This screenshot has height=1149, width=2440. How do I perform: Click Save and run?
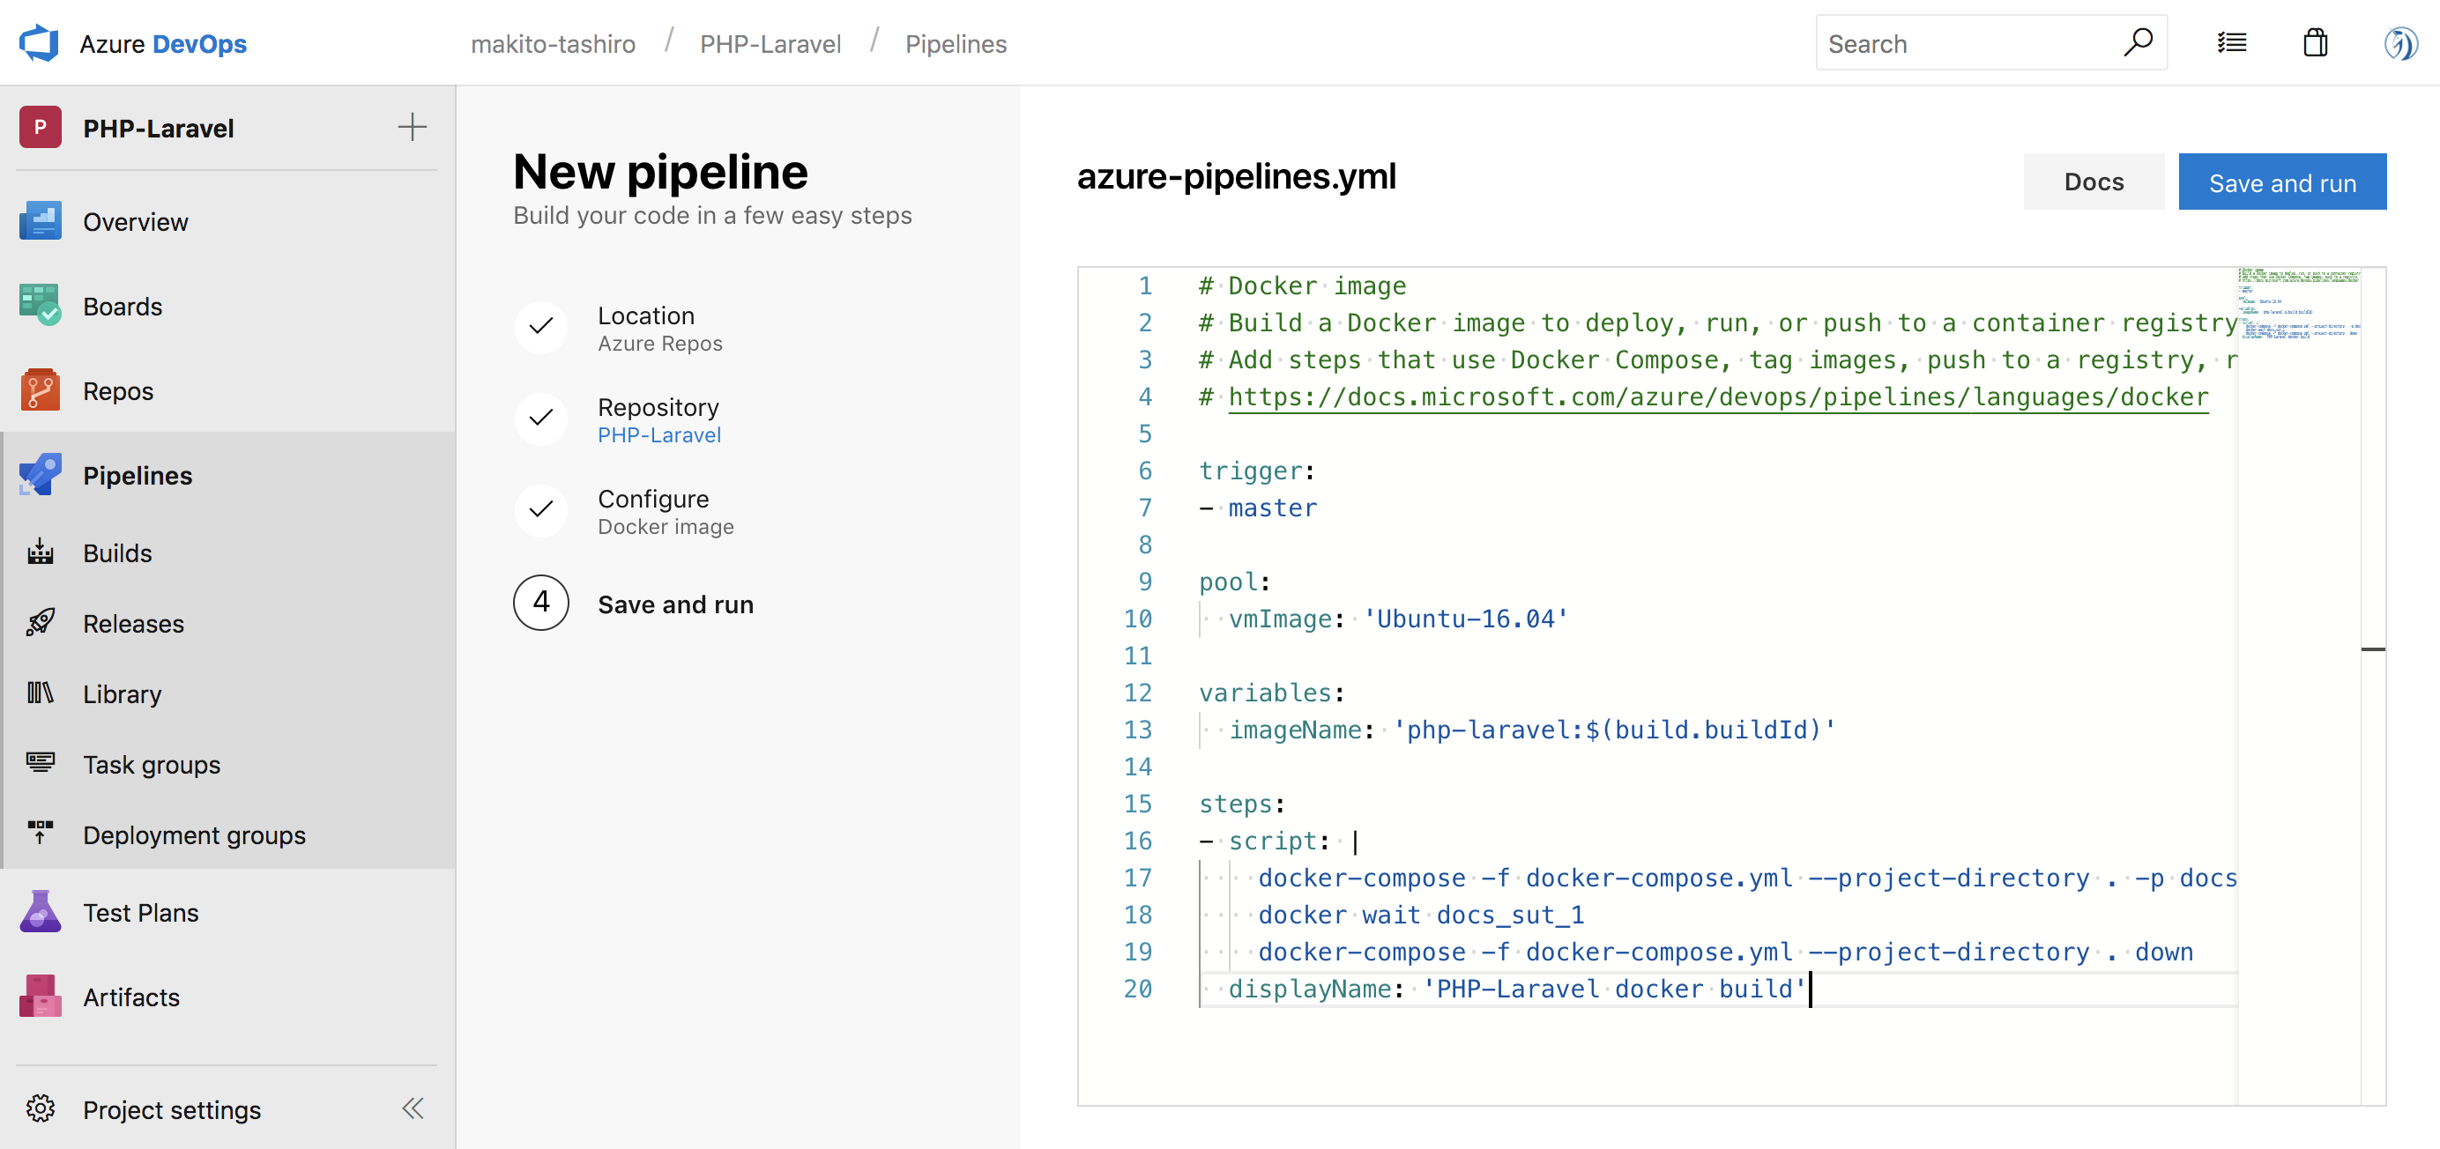click(x=2282, y=181)
